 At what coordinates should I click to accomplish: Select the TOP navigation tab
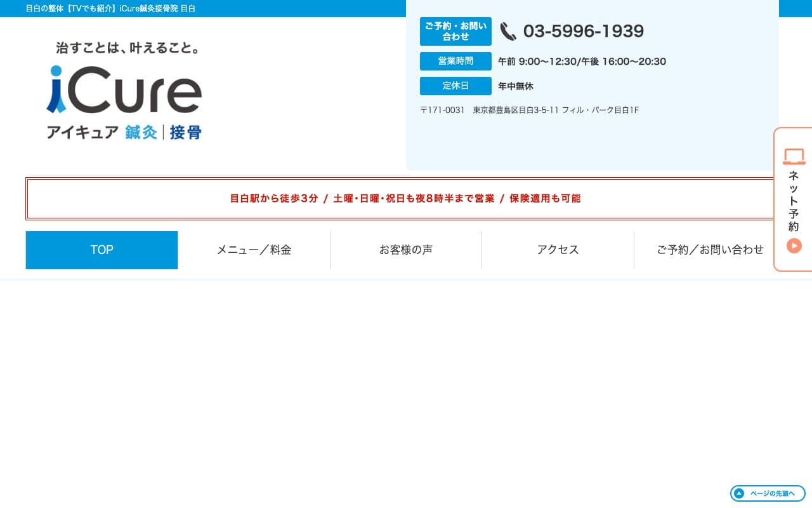point(101,250)
